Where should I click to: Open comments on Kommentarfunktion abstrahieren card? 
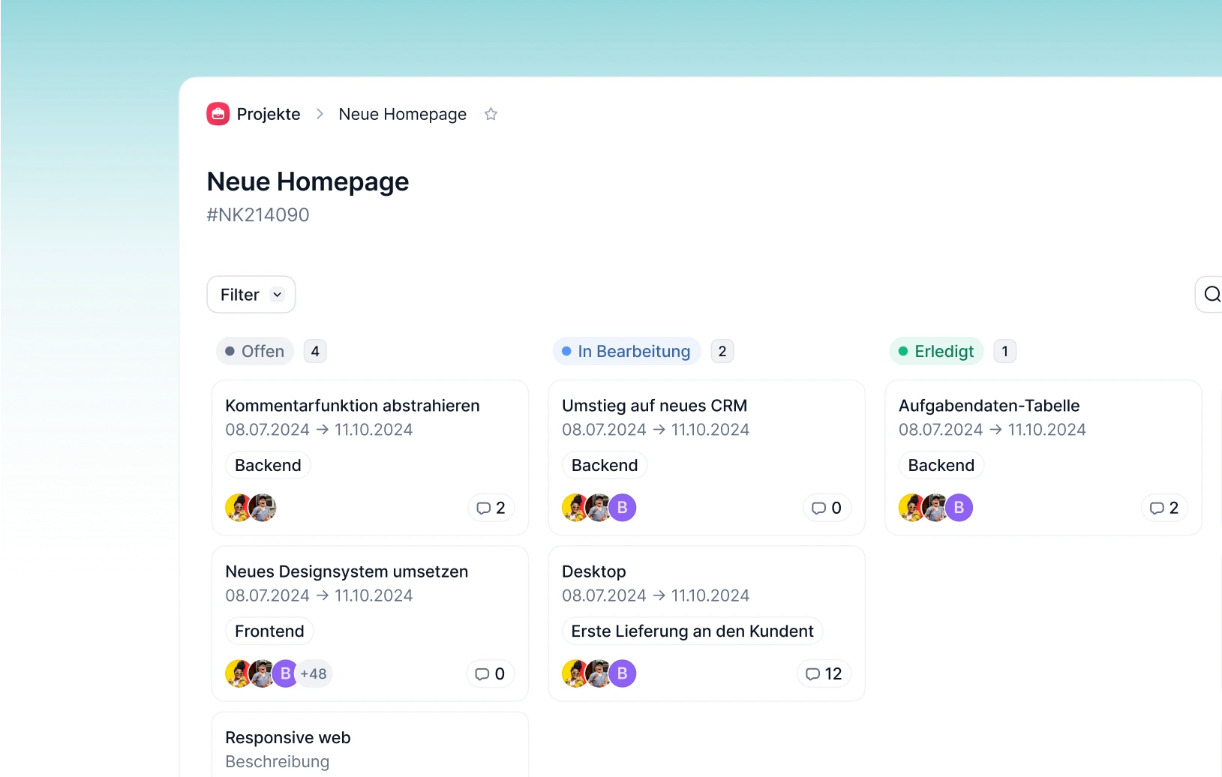[491, 508]
